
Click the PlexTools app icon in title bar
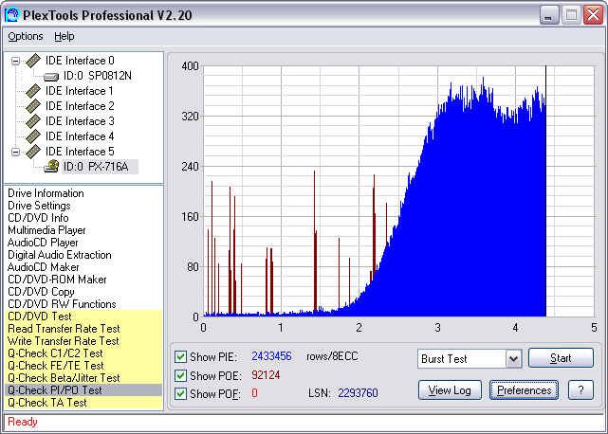12,15
